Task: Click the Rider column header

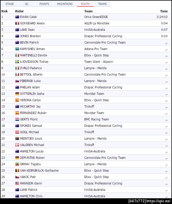Action: click(19, 11)
